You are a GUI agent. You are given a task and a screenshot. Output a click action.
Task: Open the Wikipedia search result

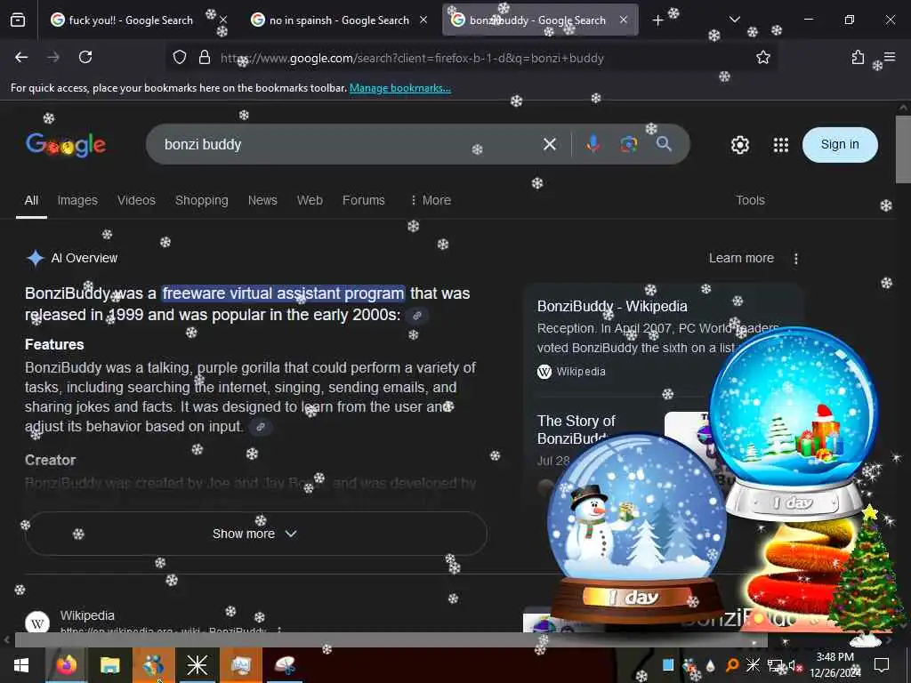[87, 615]
